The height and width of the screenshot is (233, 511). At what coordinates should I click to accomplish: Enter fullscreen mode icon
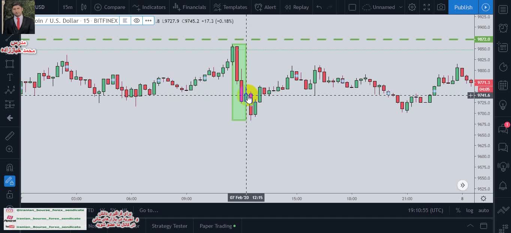click(x=427, y=7)
